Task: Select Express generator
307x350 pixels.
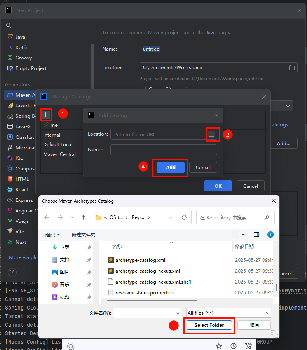Action: [20, 200]
